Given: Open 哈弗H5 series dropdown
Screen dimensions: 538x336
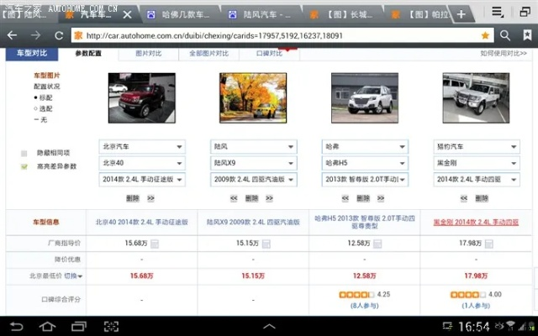Looking at the screenshot, I should pos(365,163).
